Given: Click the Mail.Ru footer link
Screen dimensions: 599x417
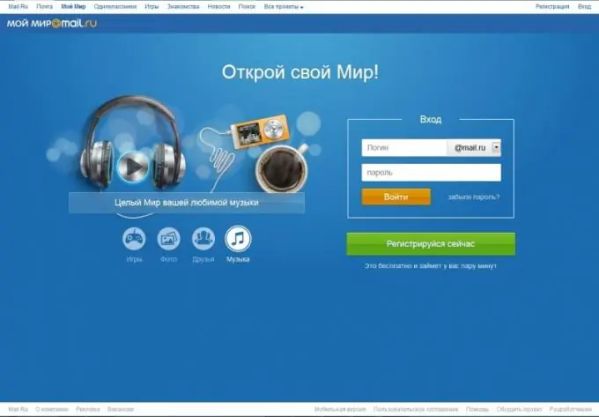Looking at the screenshot, I should pos(18,409).
